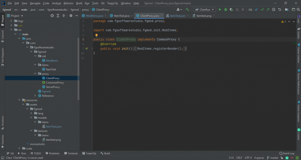
Task: Click the Project panel vertical scrollbar
Action: (x=78, y=69)
